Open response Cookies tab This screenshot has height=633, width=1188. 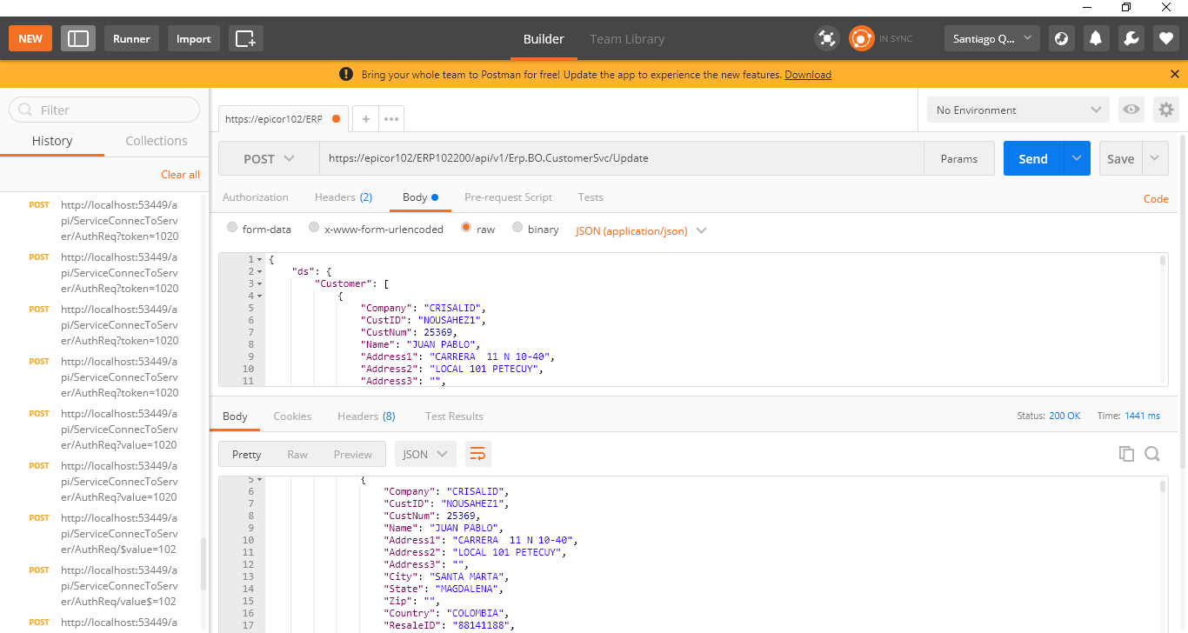pos(292,416)
